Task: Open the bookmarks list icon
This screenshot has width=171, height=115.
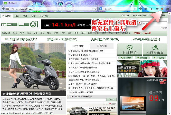Action: (x=146, y=9)
